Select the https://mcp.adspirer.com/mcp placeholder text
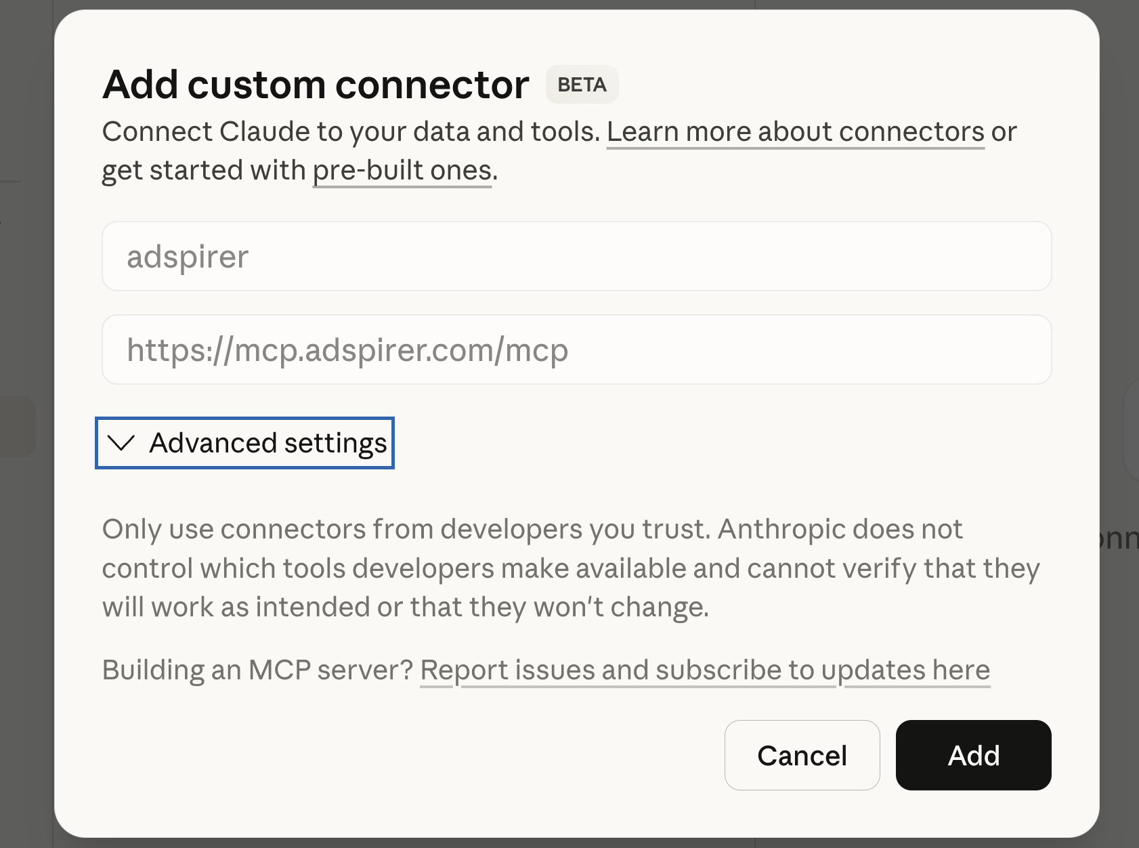 348,349
